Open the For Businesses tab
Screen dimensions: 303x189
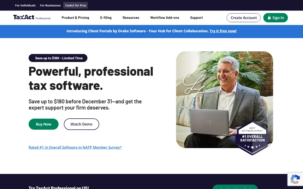pyautogui.click(x=50, y=5)
